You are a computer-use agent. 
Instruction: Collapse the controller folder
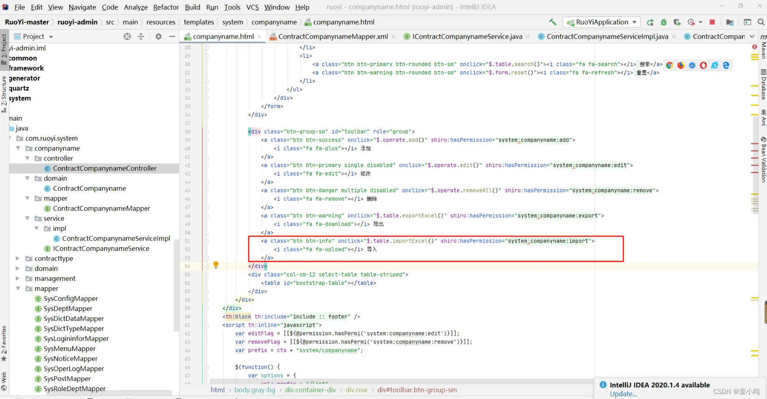pyautogui.click(x=28, y=158)
